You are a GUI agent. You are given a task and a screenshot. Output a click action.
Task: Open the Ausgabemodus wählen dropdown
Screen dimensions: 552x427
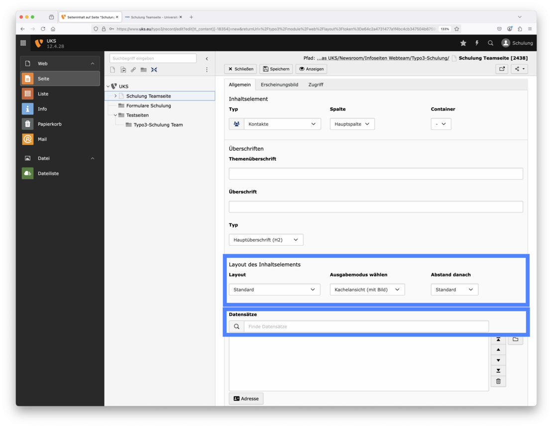pyautogui.click(x=367, y=290)
